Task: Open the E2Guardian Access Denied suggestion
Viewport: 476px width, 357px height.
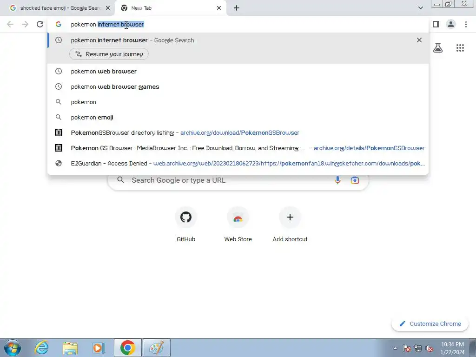Action: [238, 163]
